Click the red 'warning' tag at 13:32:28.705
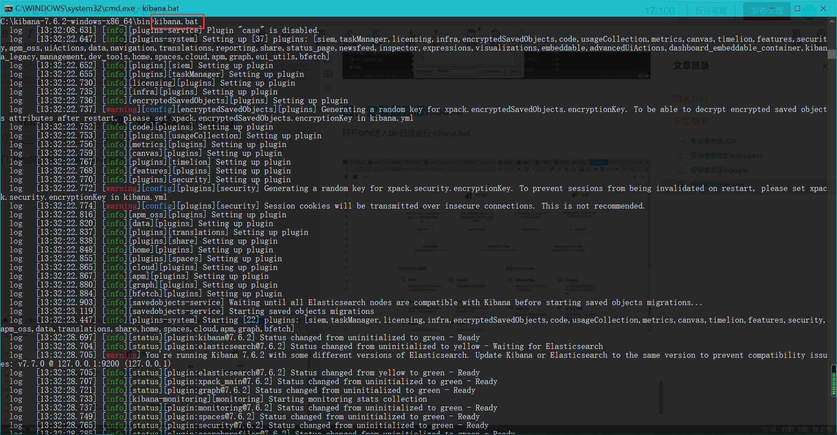The height and width of the screenshot is (435, 837). (121, 355)
